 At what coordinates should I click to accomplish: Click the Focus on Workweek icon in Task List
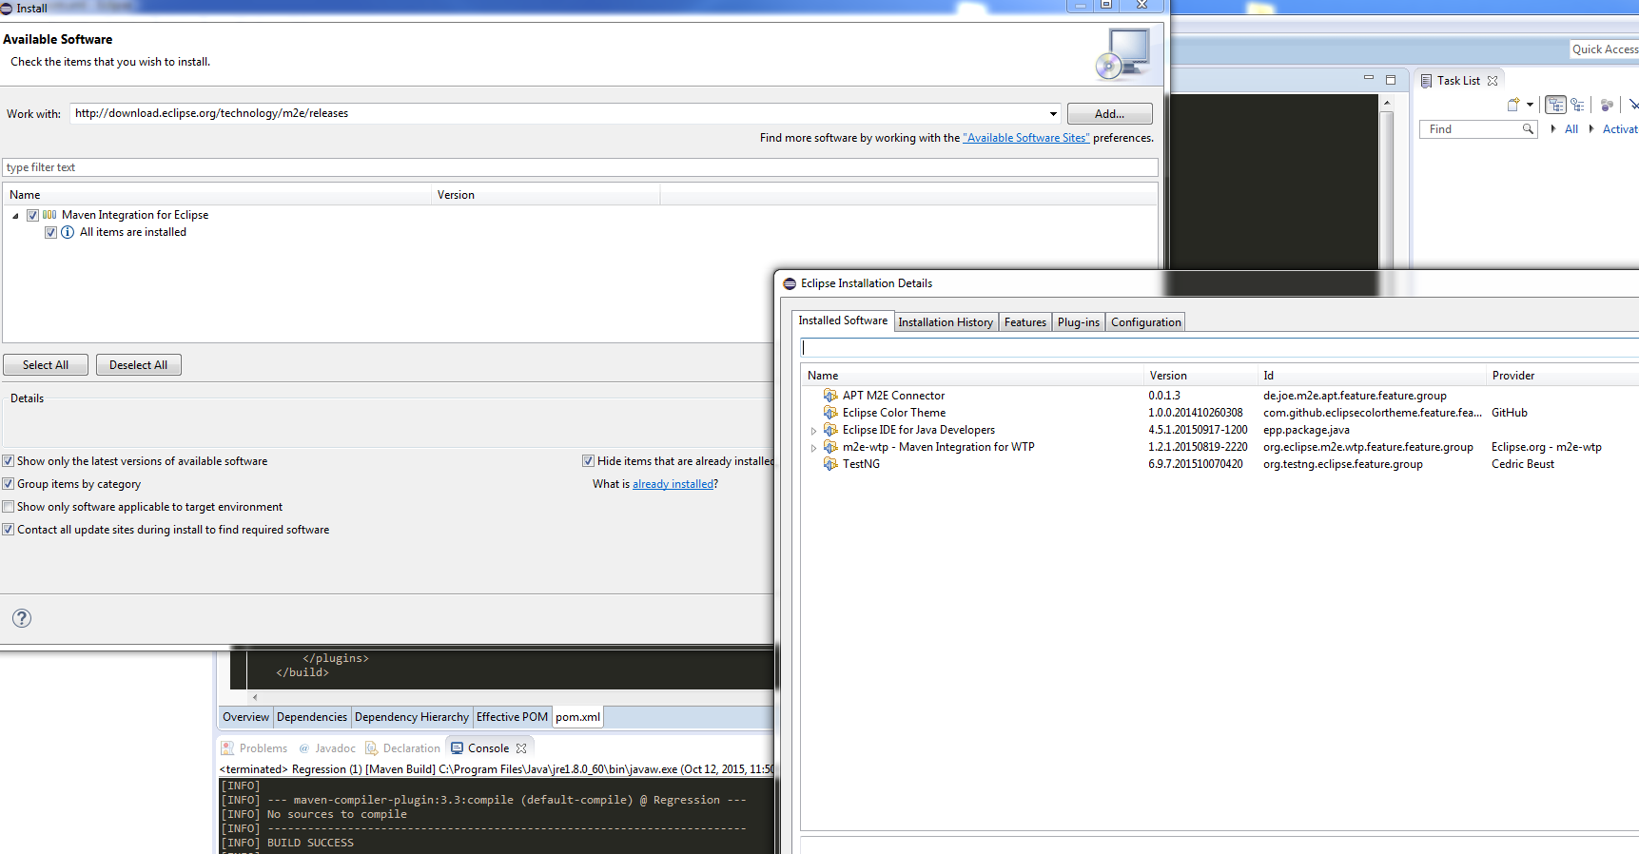point(1607,105)
